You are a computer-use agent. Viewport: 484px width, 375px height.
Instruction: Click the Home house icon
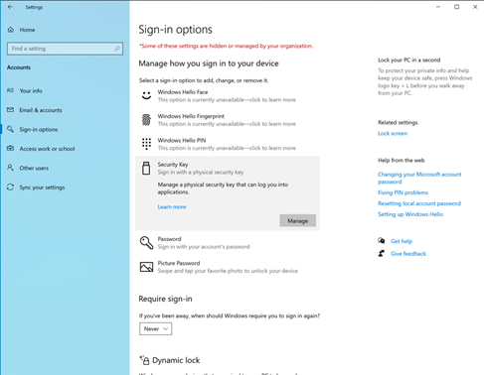[11, 30]
